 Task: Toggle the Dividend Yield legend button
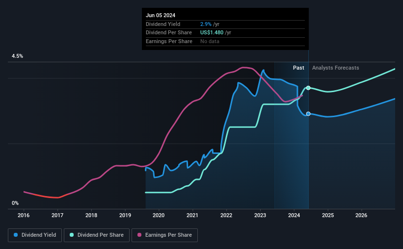click(35, 235)
